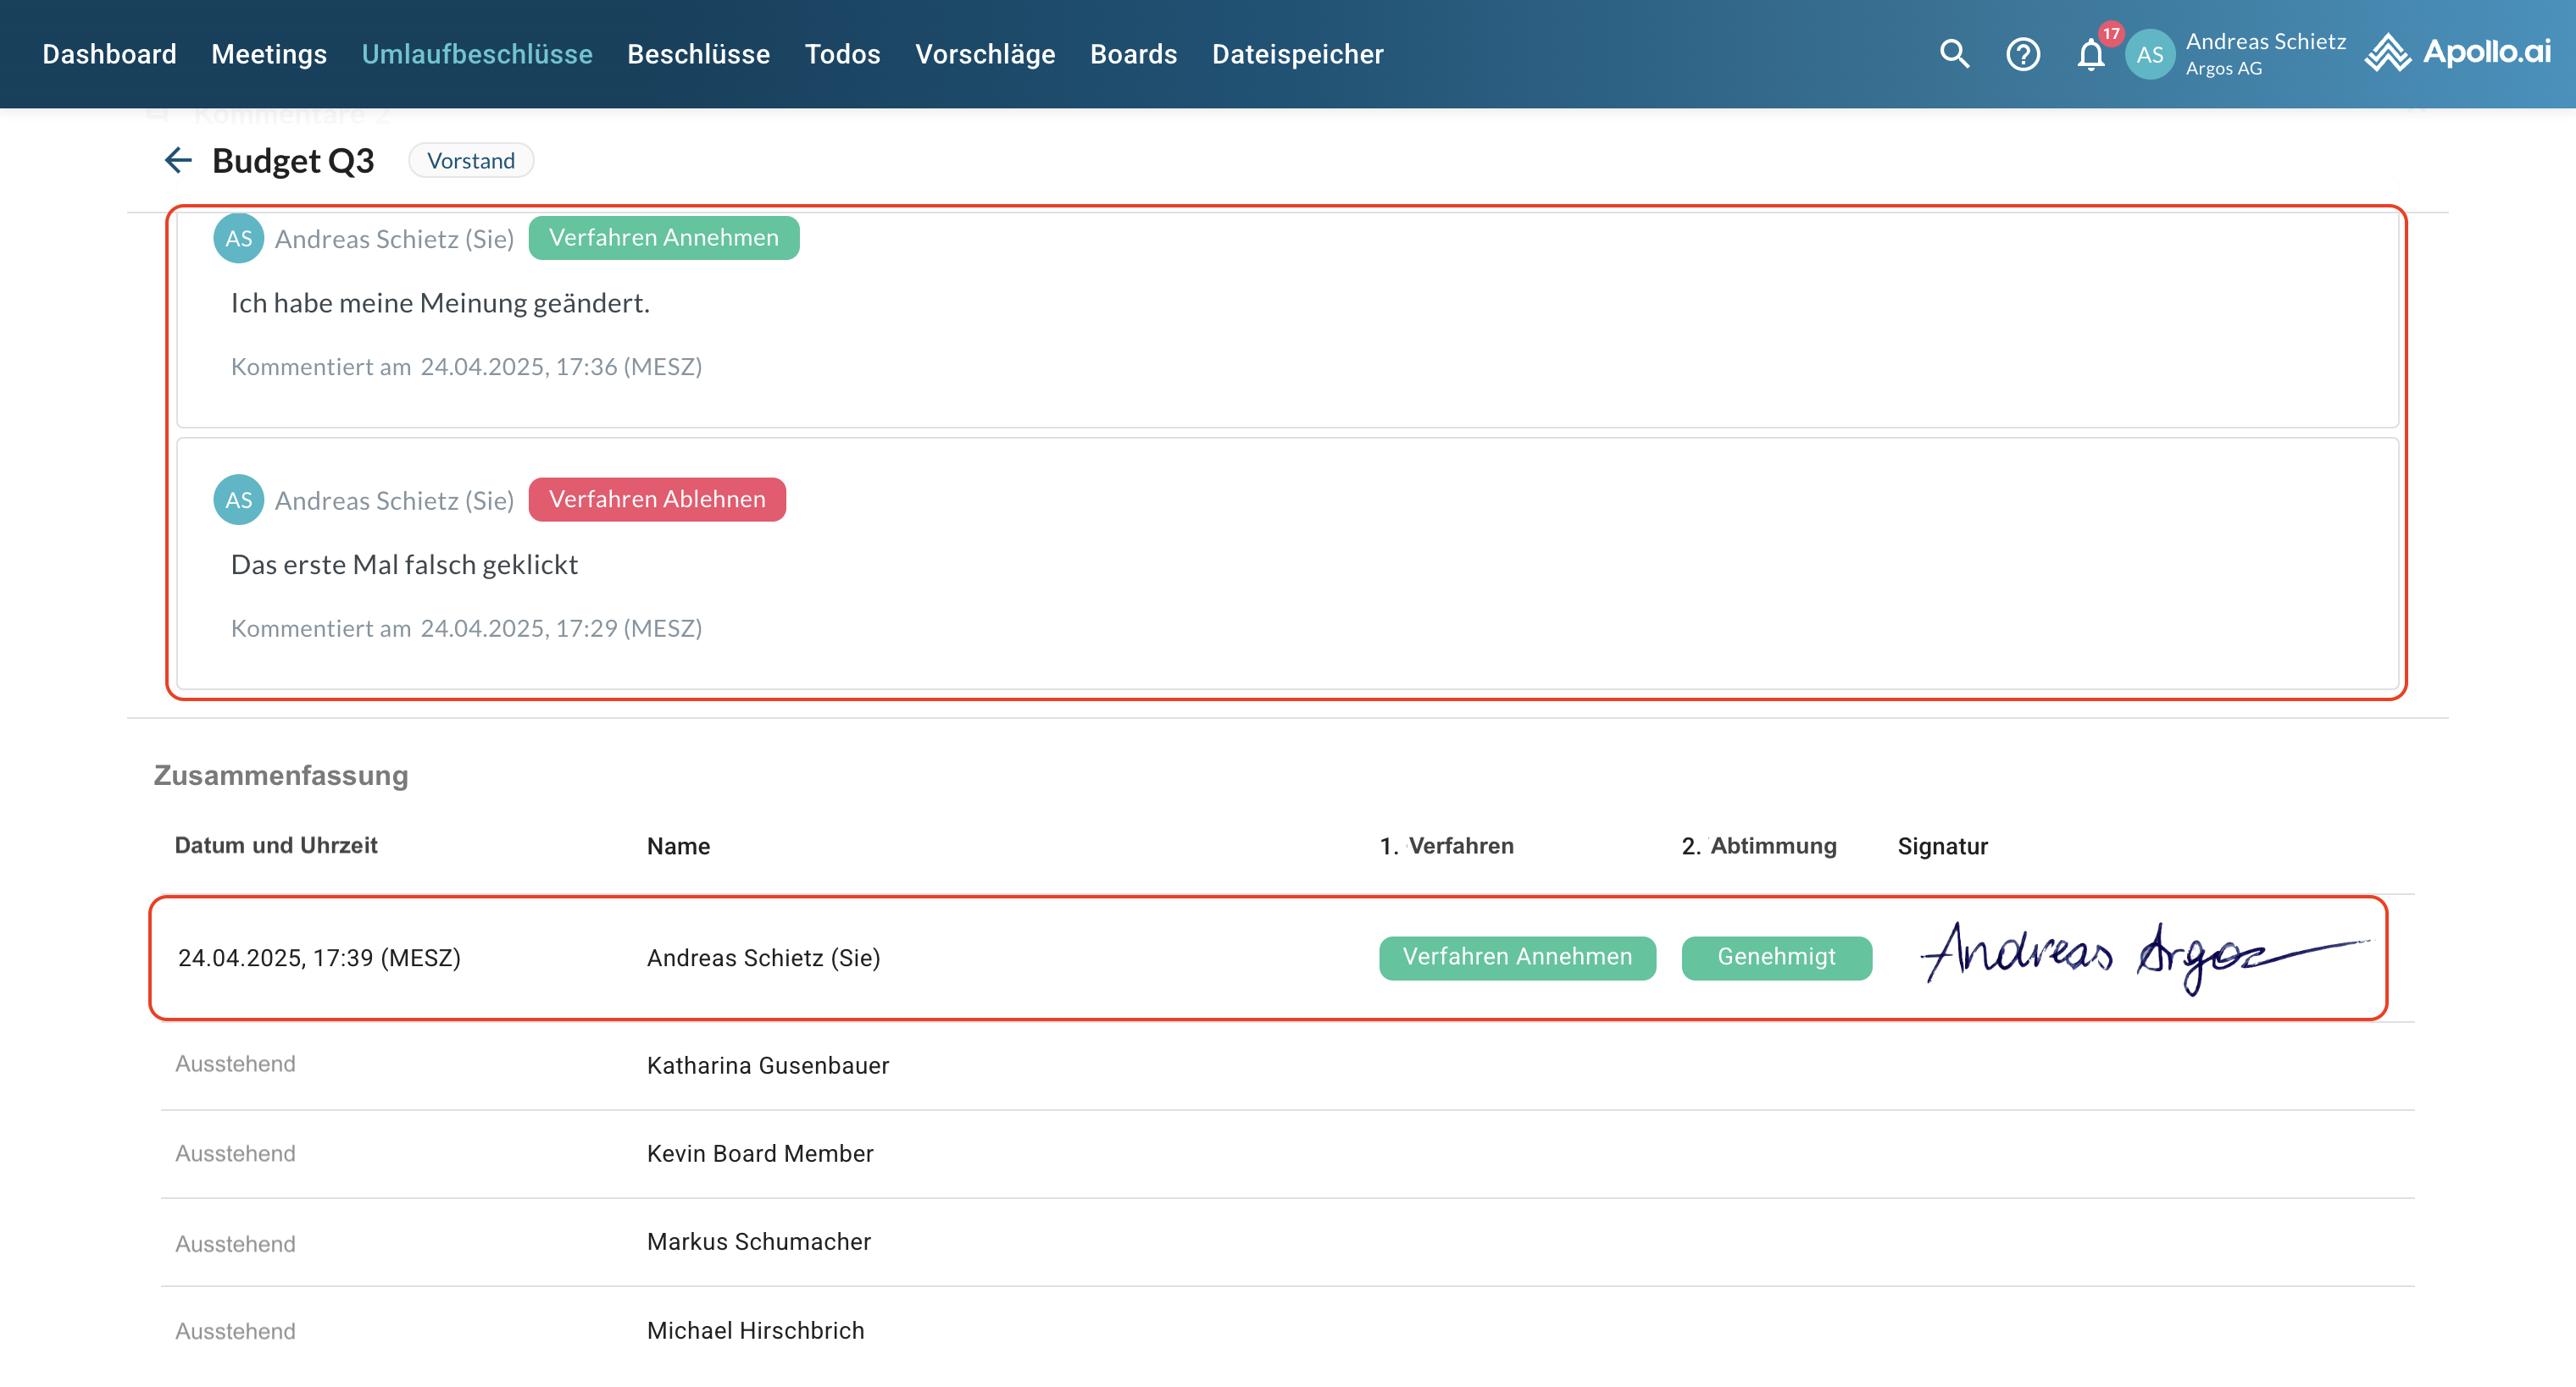Select the Umlaufbeschlüsse tab
The height and width of the screenshot is (1387, 2576).
[x=477, y=54]
